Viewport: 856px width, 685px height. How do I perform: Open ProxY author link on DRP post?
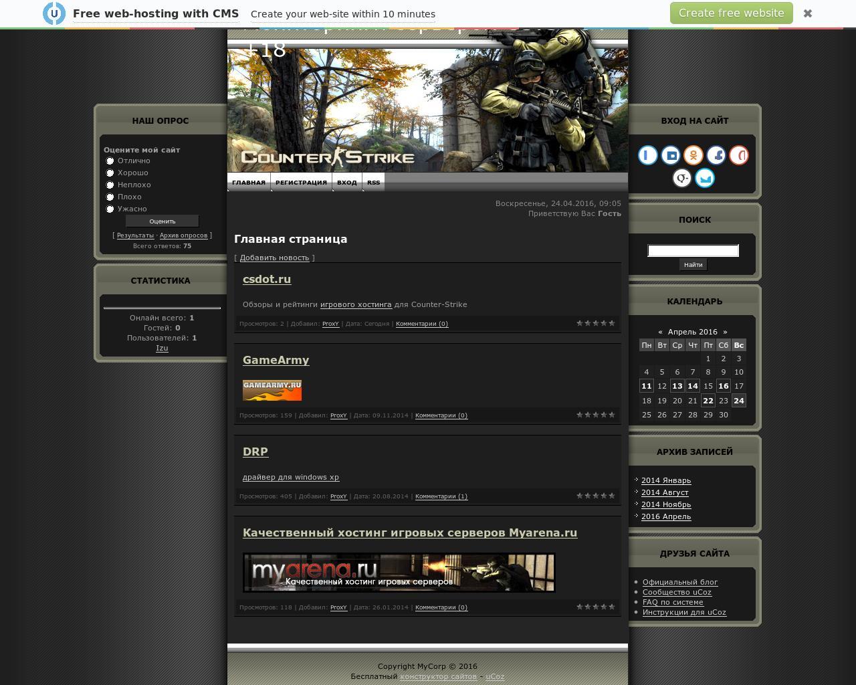click(338, 496)
